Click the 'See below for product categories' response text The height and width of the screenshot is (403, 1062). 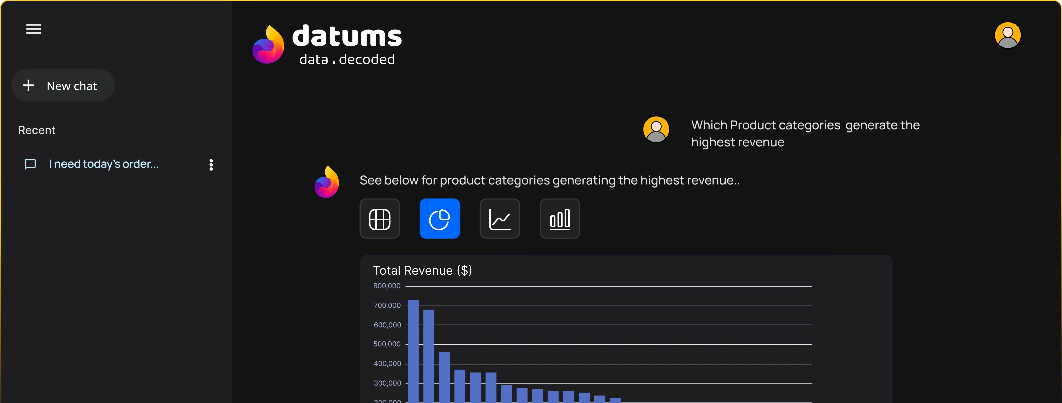[550, 181]
